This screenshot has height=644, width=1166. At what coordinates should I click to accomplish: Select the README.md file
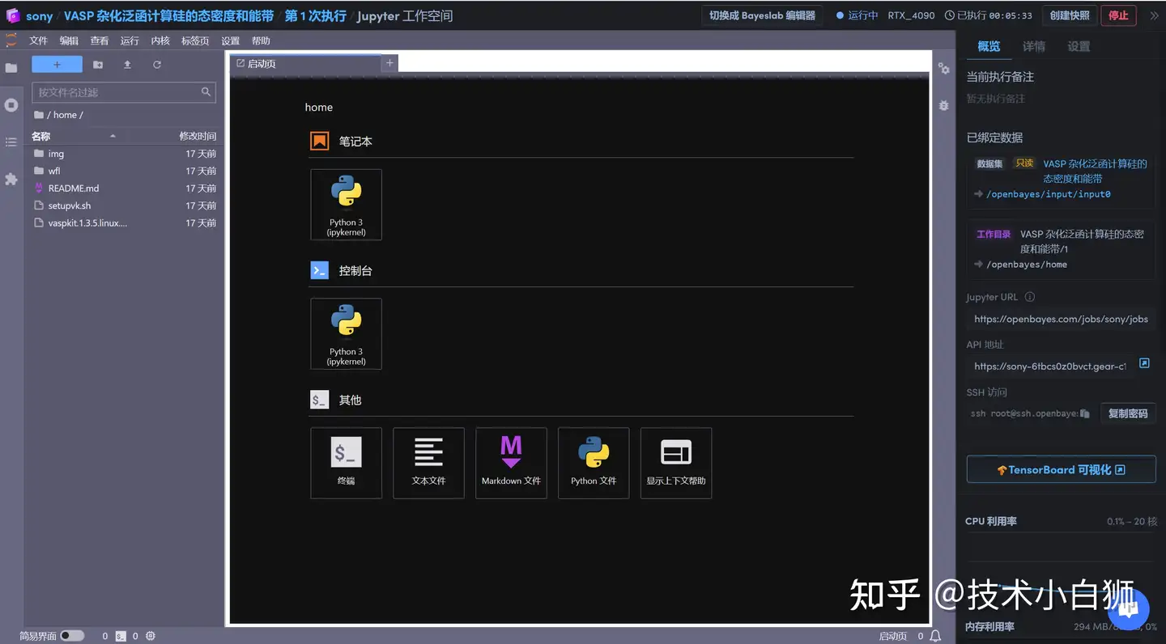click(124, 189)
